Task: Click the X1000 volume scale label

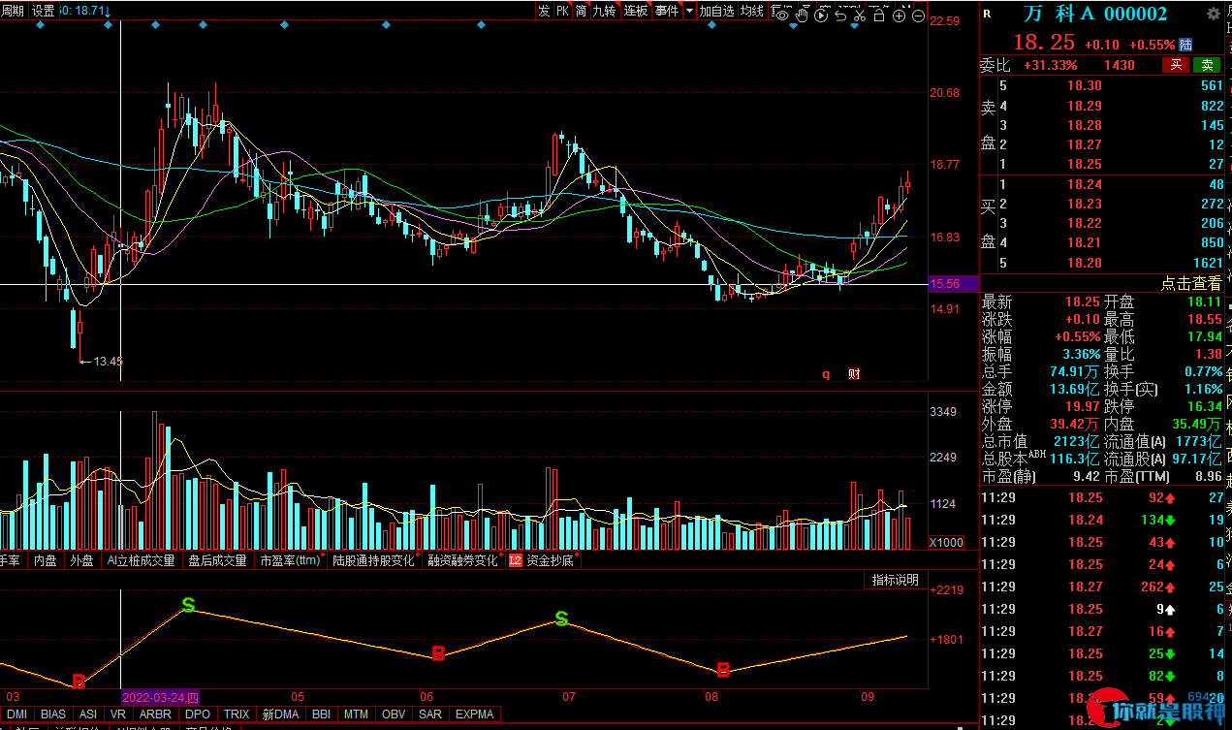Action: coord(946,542)
